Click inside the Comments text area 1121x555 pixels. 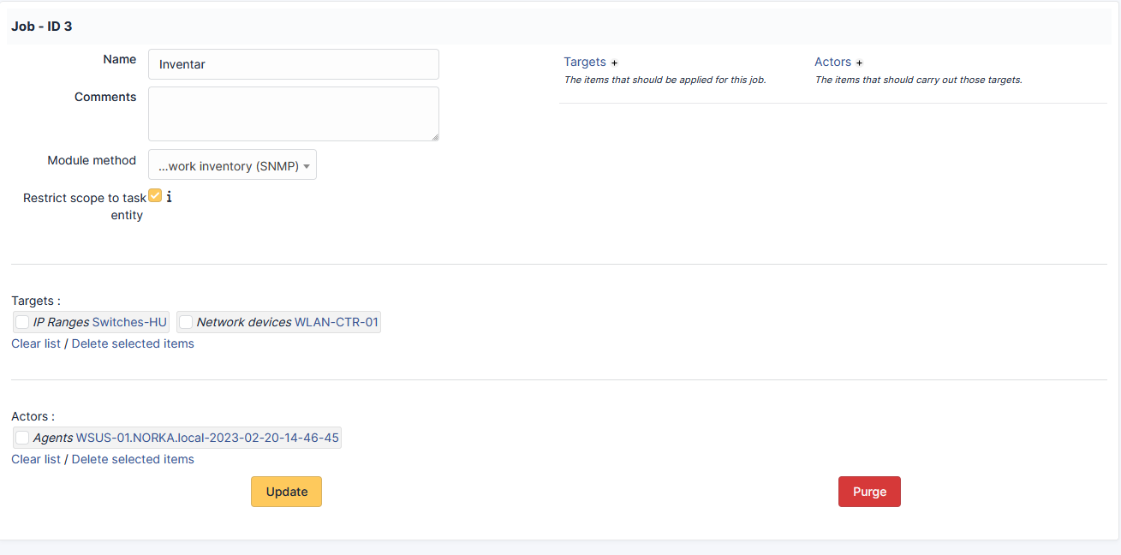pyautogui.click(x=293, y=113)
